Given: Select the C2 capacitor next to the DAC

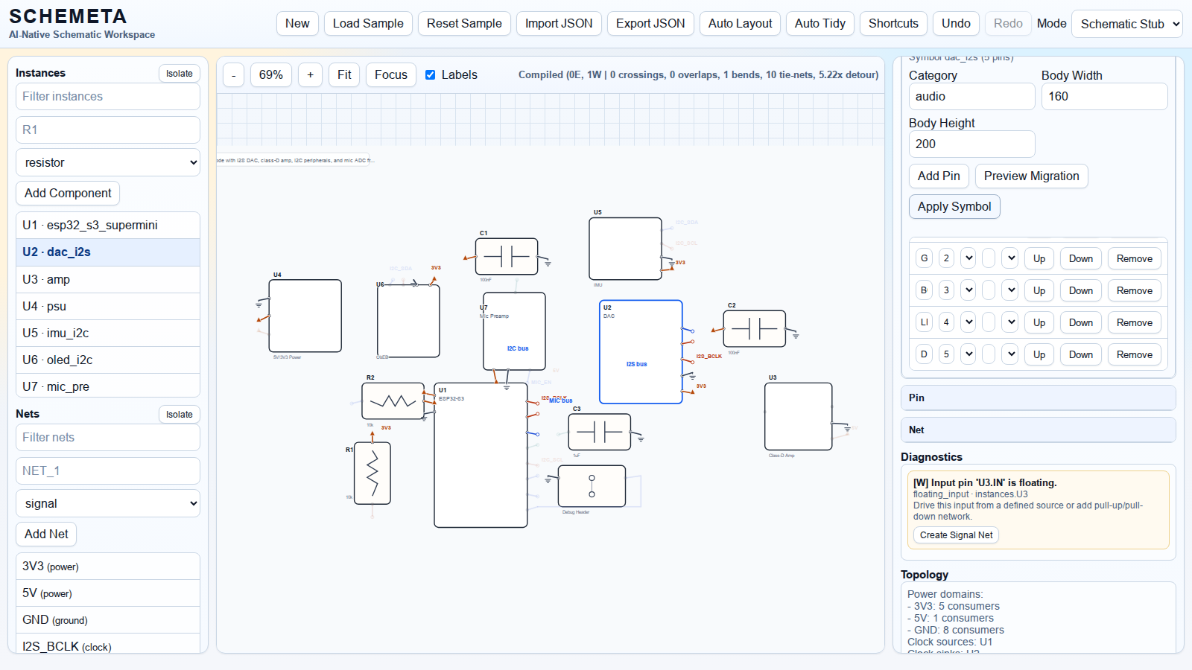Looking at the screenshot, I should pos(754,328).
